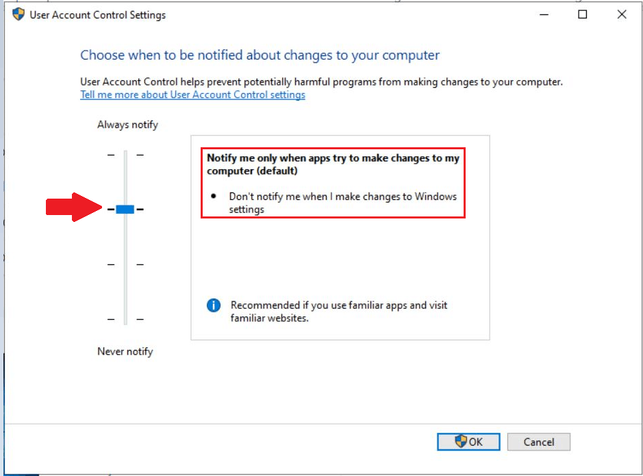
Task: Click the UAC shield icon in title bar
Action: [18, 14]
